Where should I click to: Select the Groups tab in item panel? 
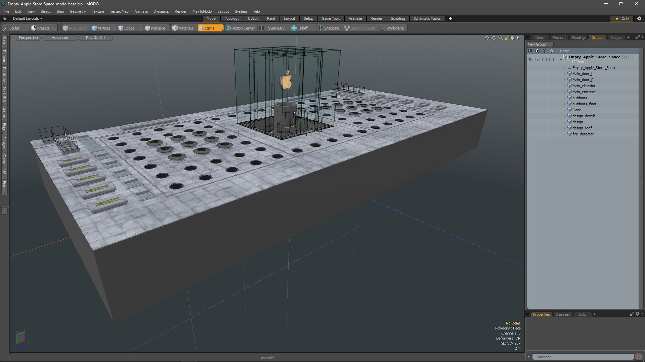pyautogui.click(x=597, y=37)
